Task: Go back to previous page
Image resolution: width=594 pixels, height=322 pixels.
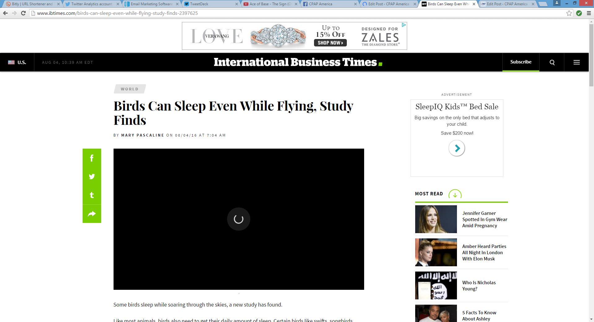Action: click(x=5, y=13)
